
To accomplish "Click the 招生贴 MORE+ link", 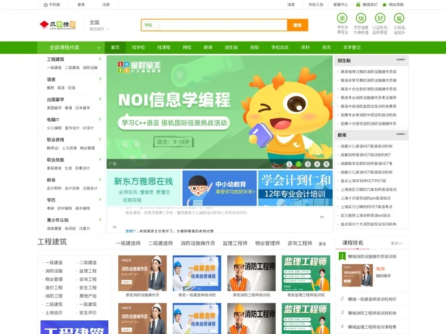I will tap(401, 59).
